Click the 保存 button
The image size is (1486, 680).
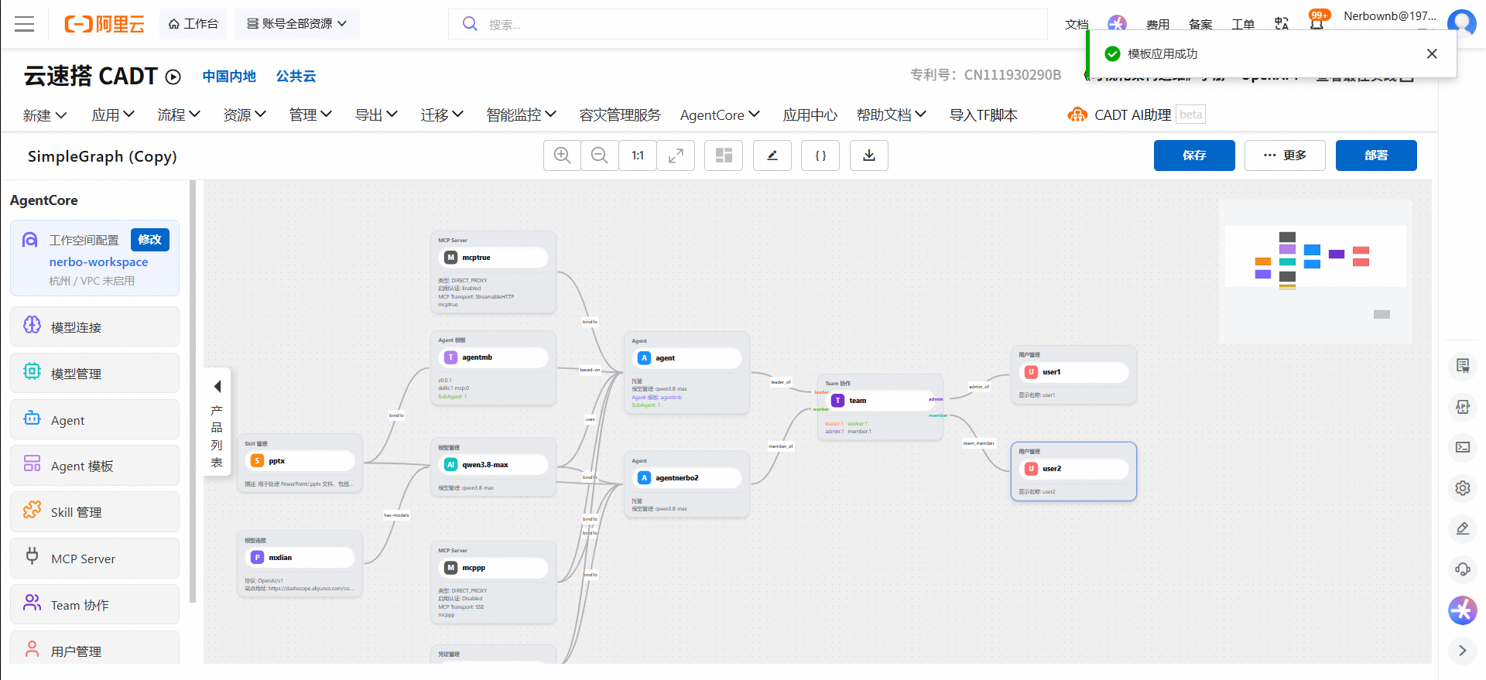[1194, 155]
